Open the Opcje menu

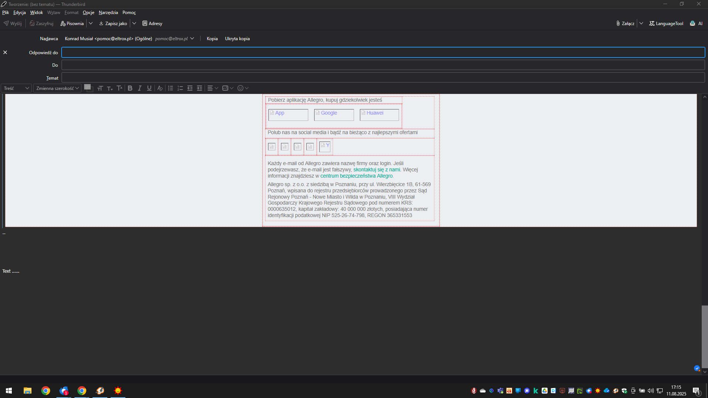pos(88,13)
